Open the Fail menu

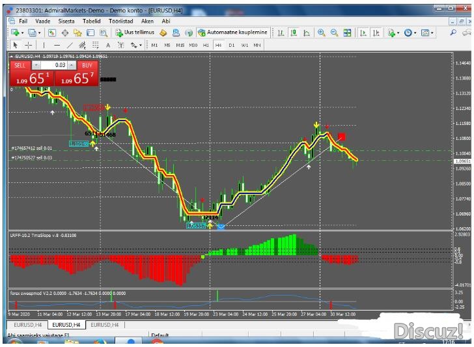pos(23,21)
